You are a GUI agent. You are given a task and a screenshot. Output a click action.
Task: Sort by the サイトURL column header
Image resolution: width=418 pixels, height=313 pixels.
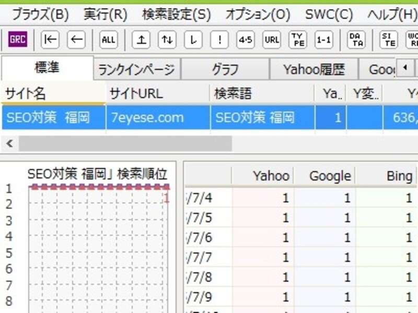coord(158,93)
